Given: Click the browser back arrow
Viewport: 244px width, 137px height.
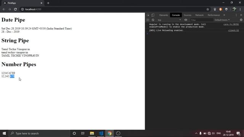Looking at the screenshot, I should coord(4,9).
